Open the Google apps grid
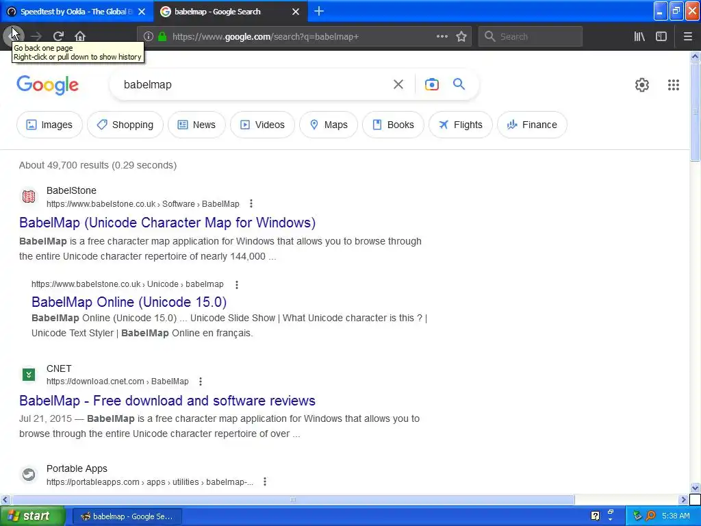Image resolution: width=701 pixels, height=526 pixels. click(x=674, y=84)
